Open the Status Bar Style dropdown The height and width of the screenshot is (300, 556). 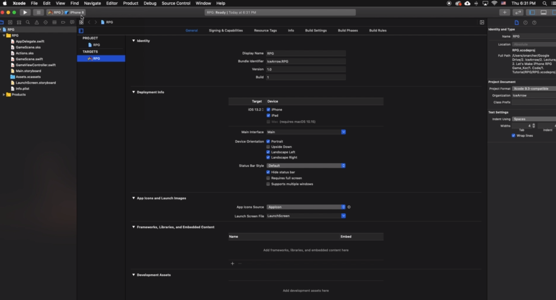pos(306,166)
